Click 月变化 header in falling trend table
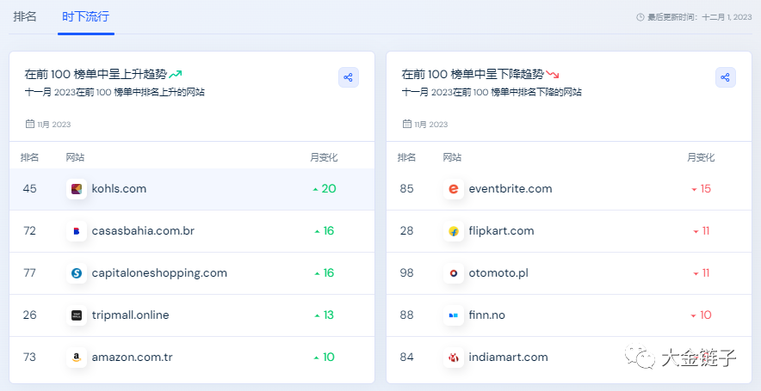Viewport: 761px width, 391px height. (x=701, y=157)
